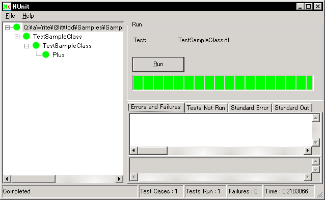Click inside the empty errors list box
325x200 pixels.
pos(221,130)
